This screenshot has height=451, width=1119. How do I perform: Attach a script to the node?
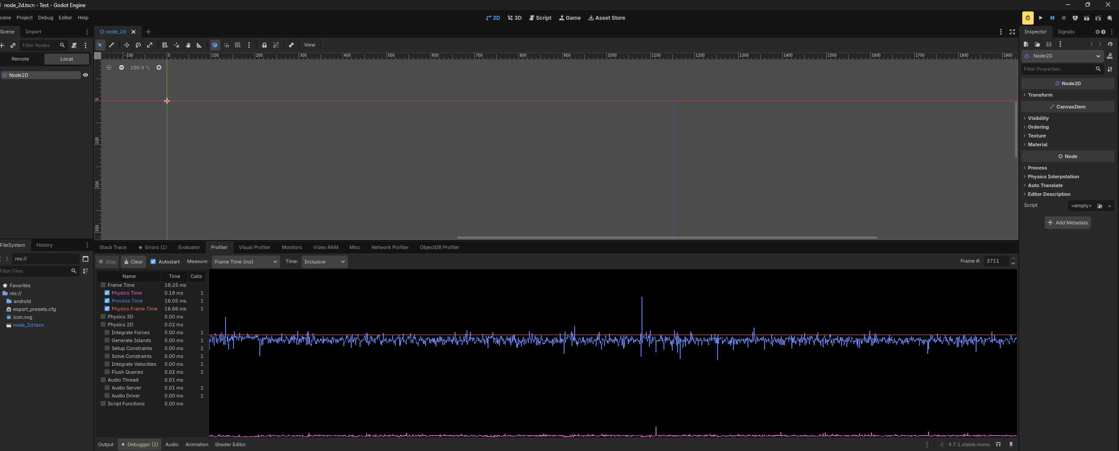tap(74, 45)
